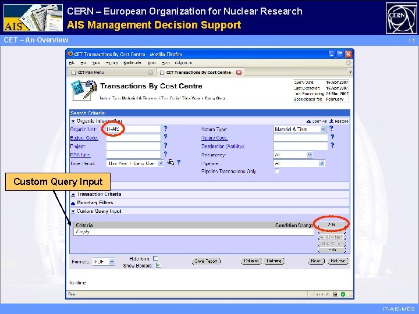Click the Firefox throbber icon in menu bar
The image size is (419, 314).
click(x=348, y=63)
